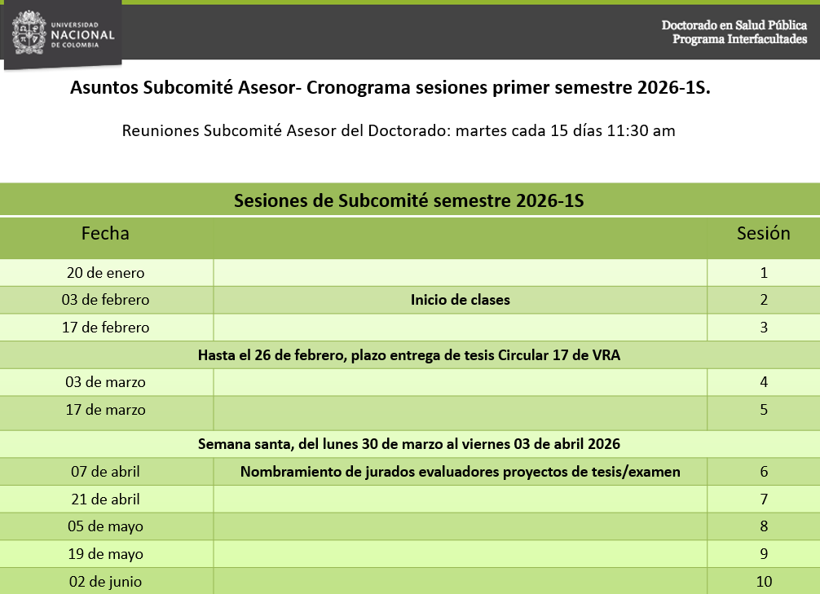Screen dimensions: 820x594
Task: Open the Doctorado en Salud Pública header link
Action: click(x=734, y=25)
